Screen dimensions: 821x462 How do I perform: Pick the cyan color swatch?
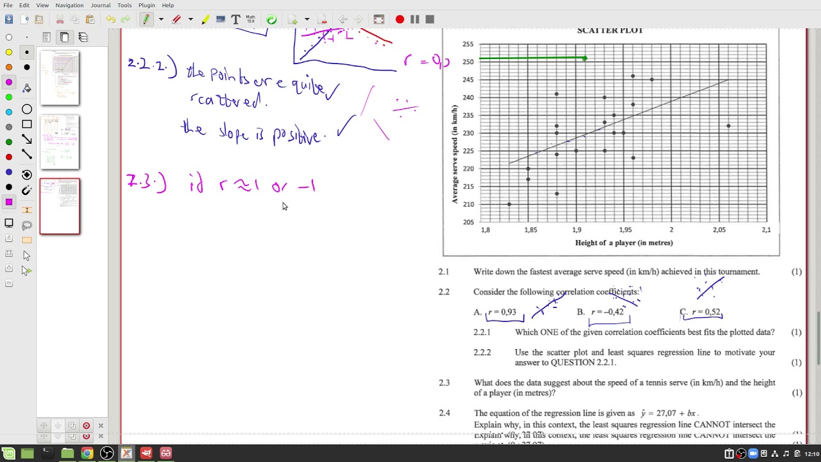coord(9,112)
